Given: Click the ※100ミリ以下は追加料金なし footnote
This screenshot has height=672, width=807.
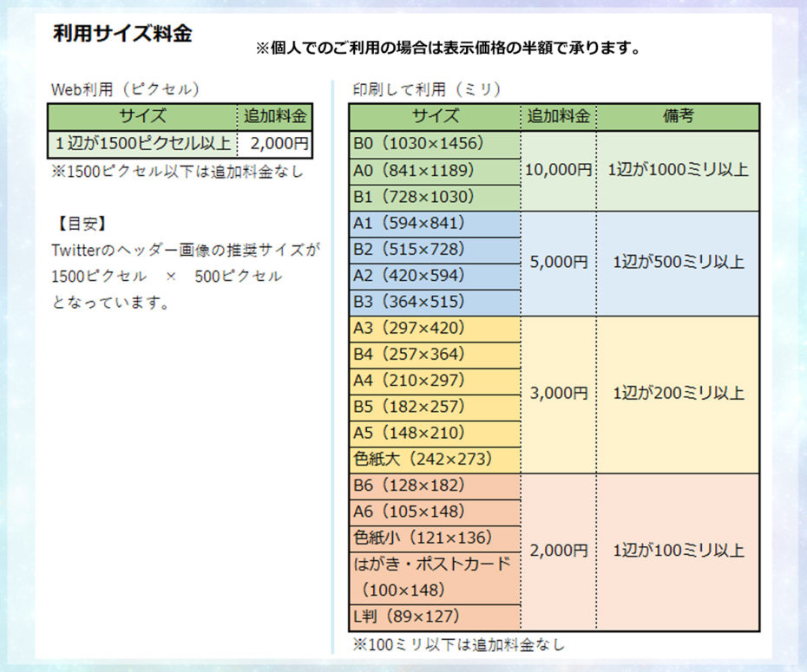Looking at the screenshot, I should [459, 644].
